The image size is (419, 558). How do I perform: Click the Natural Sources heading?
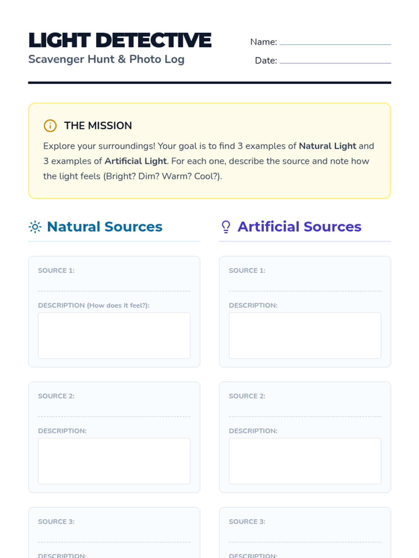tap(104, 227)
